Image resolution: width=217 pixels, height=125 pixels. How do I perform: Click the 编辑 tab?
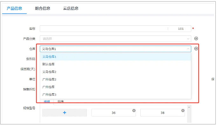47,102
